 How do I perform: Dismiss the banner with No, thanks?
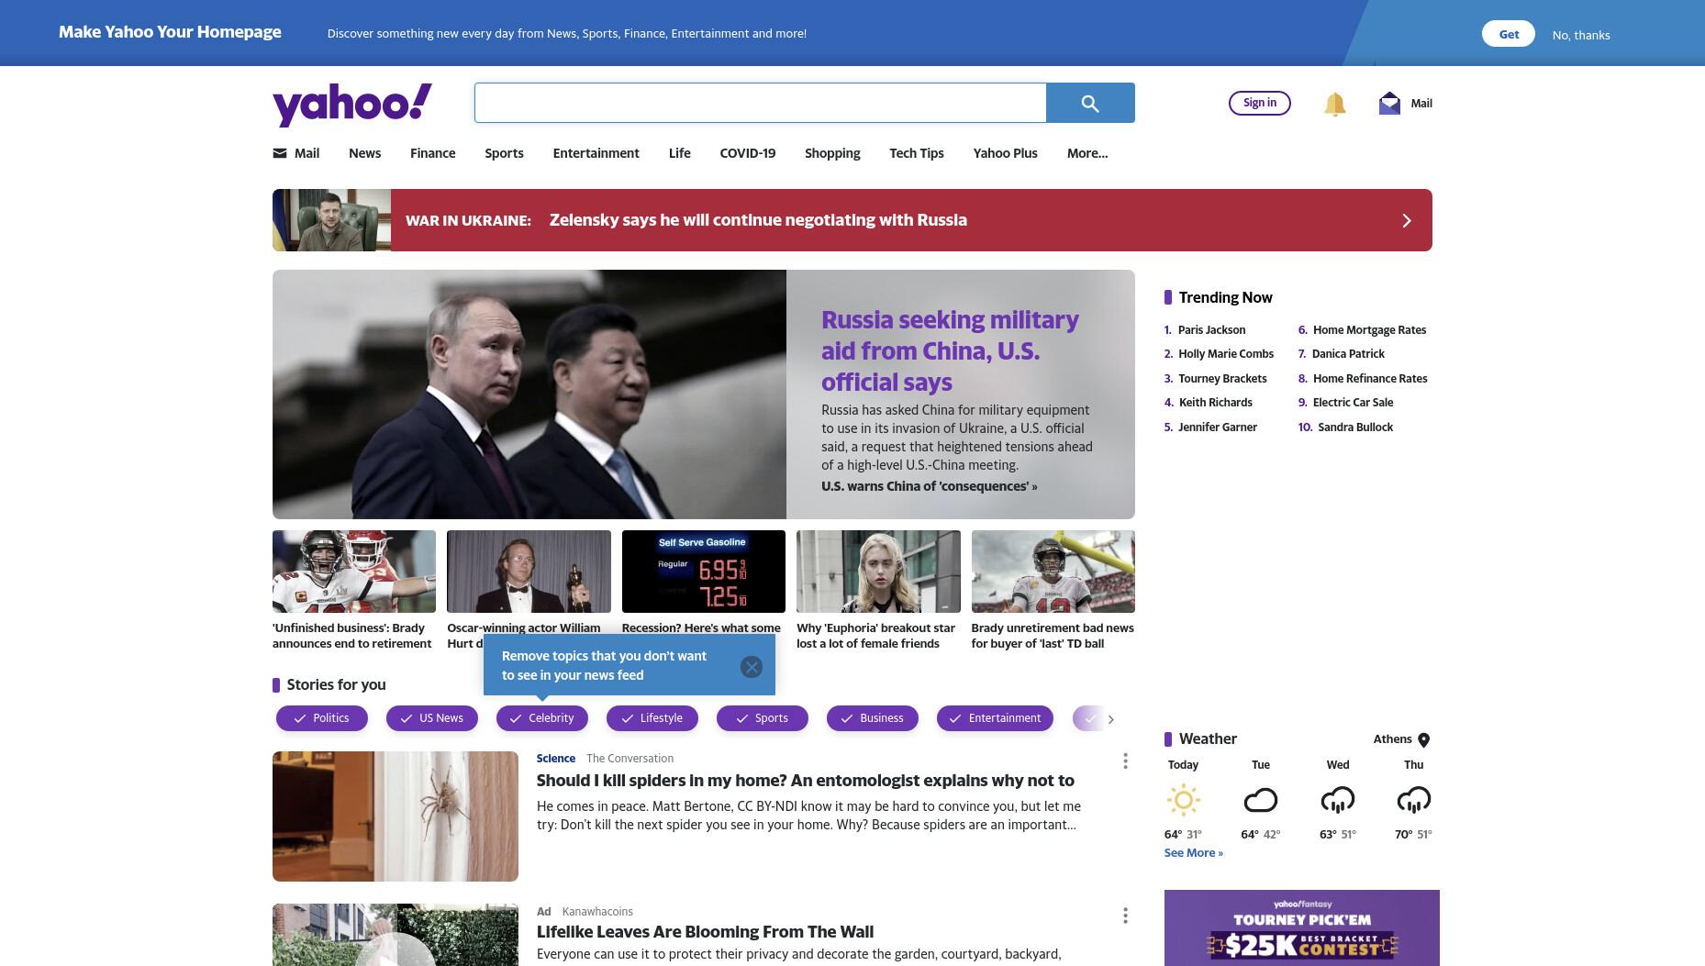(x=1580, y=35)
